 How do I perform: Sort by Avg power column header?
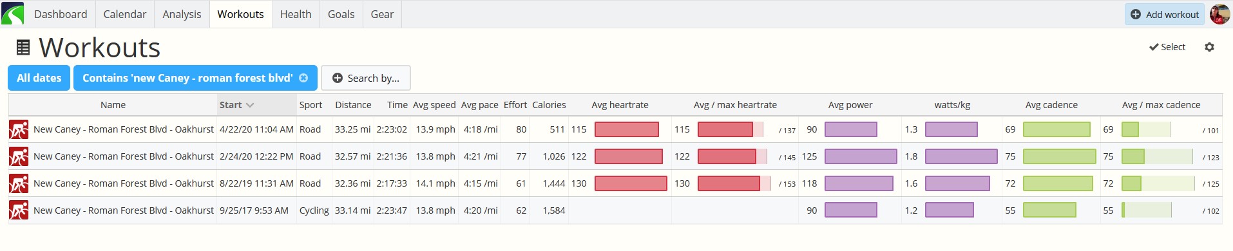[850, 105]
